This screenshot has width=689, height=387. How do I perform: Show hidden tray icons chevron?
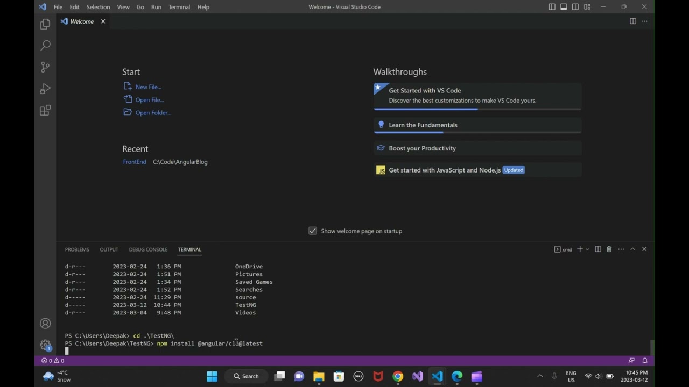point(540,376)
